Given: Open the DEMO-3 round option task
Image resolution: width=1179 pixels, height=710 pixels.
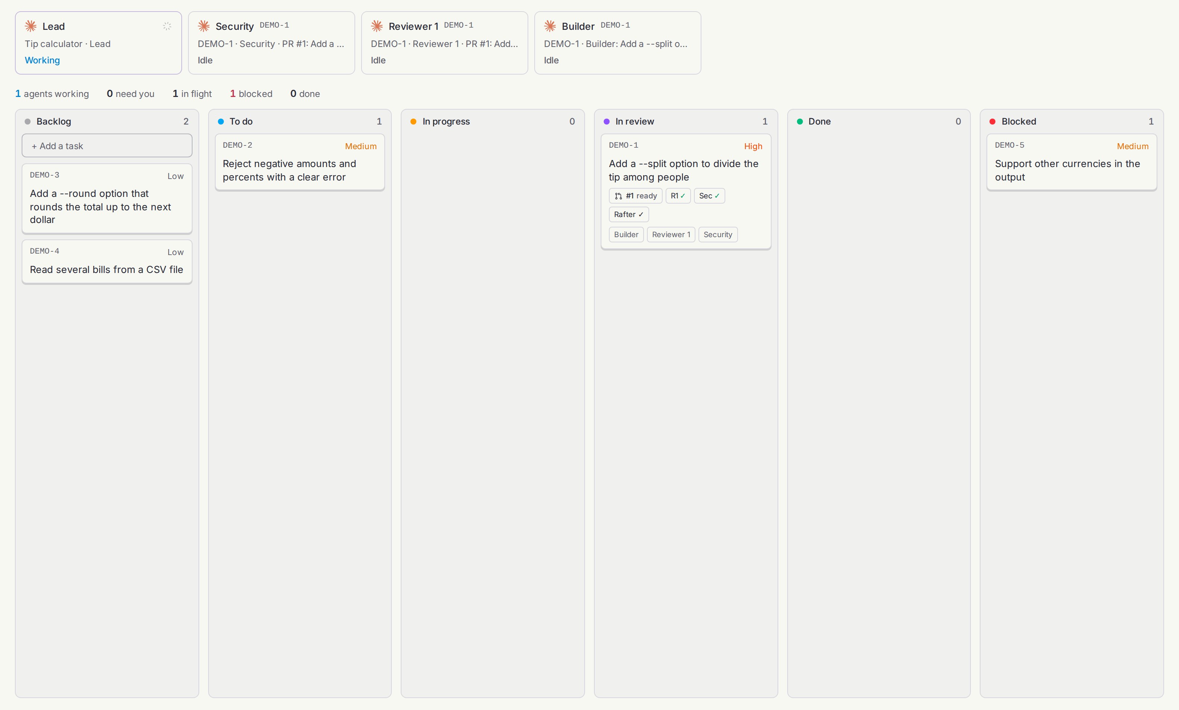Looking at the screenshot, I should (107, 198).
